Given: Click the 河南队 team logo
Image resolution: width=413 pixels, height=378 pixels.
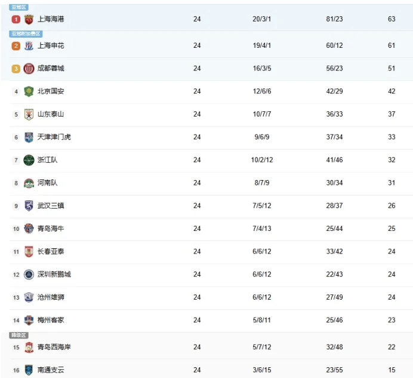Looking at the screenshot, I should click(x=29, y=183).
